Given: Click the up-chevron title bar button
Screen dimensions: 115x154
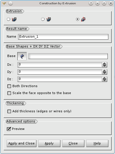Looking at the screenshot, I should 104,3.
